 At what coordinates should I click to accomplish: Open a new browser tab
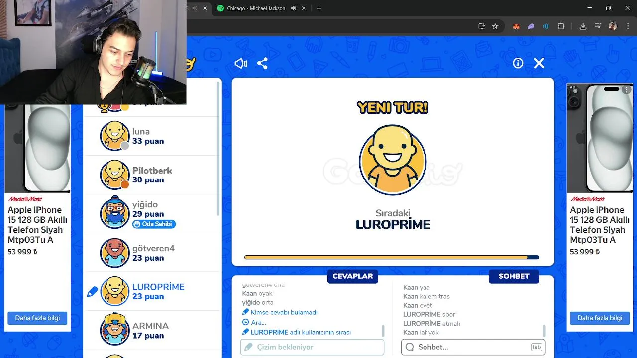point(319,8)
